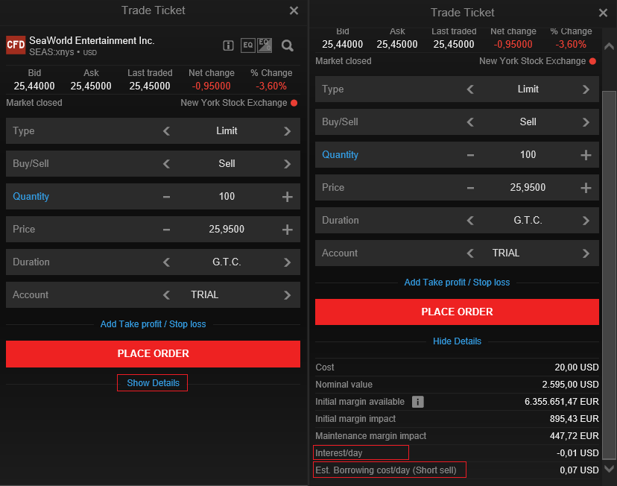Click the plain EQ equity icon
The width and height of the screenshot is (617, 486).
click(247, 45)
